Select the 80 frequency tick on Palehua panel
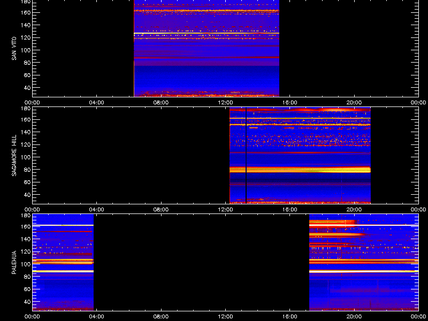The width and height of the screenshot is (428, 321). point(27,277)
